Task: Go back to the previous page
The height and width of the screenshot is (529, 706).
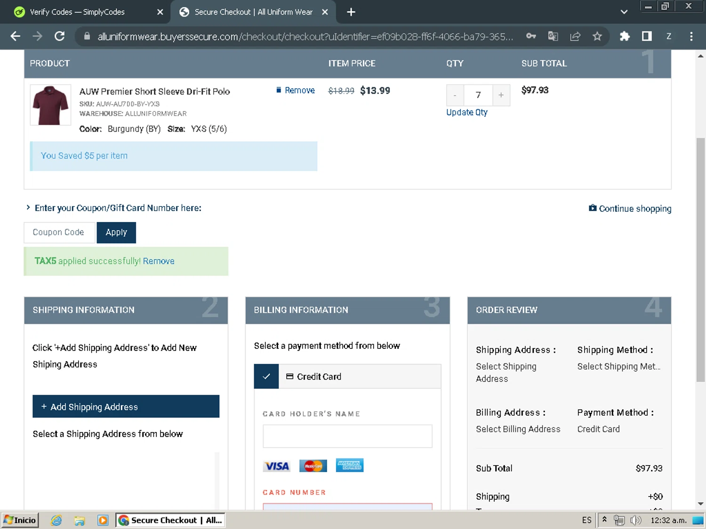Action: click(15, 36)
